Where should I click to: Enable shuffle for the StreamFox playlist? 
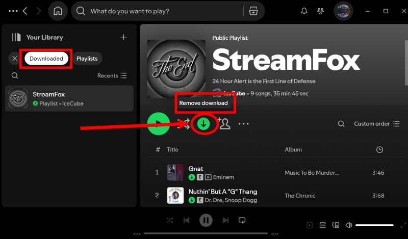(x=184, y=124)
